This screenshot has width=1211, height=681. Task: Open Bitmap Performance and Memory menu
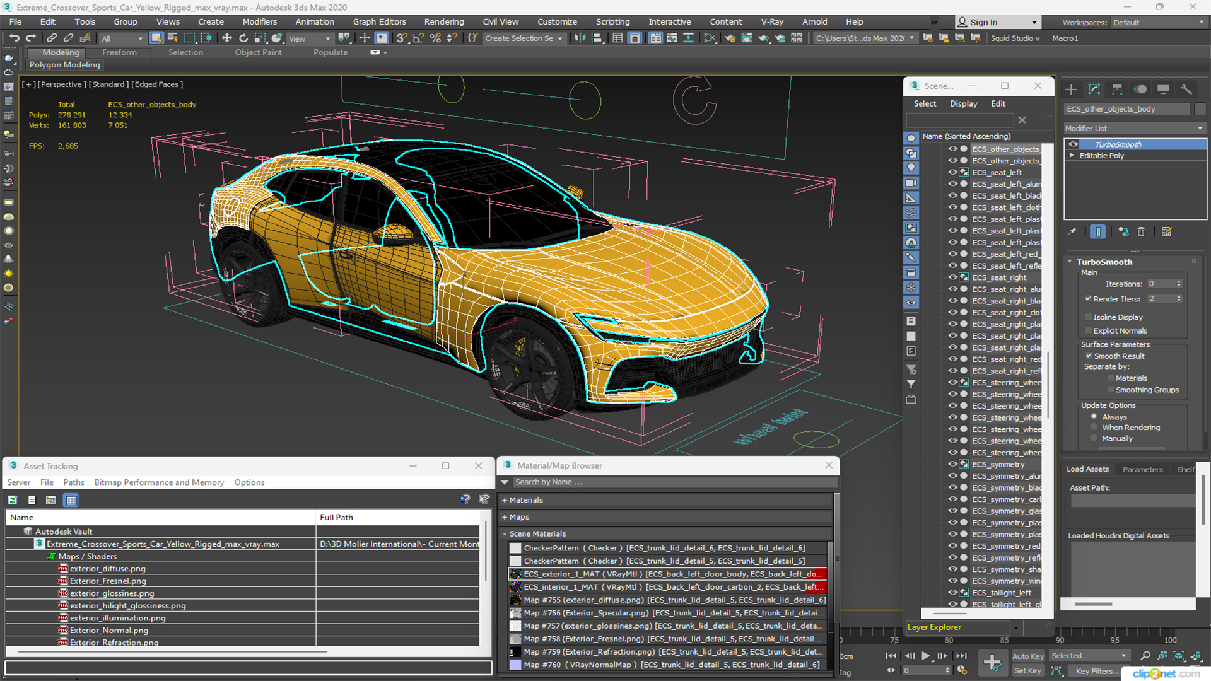point(159,483)
